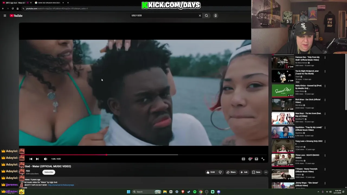
Task: Toggle closed captions
Action: [x=243, y=159]
